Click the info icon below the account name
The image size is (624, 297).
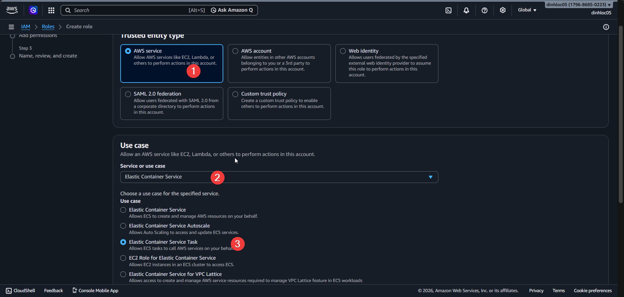tap(606, 27)
